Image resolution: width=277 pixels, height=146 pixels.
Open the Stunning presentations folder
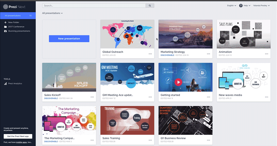pos(19,31)
